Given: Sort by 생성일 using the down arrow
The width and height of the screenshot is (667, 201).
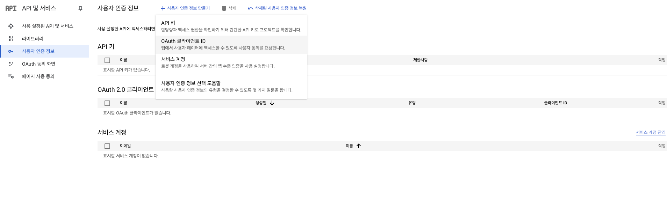Looking at the screenshot, I should tap(272, 103).
